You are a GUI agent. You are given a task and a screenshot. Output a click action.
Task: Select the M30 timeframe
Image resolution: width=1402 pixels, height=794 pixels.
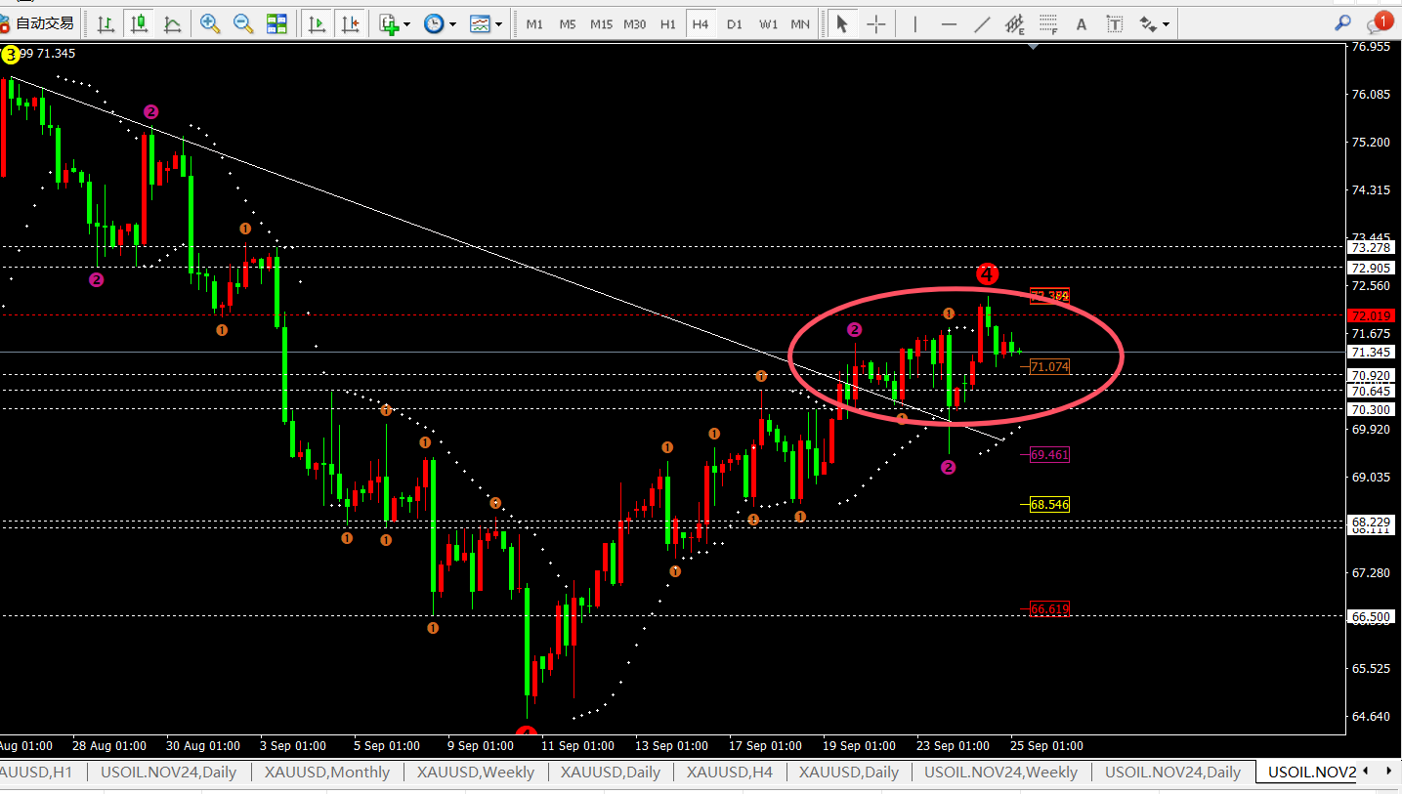[x=635, y=24]
